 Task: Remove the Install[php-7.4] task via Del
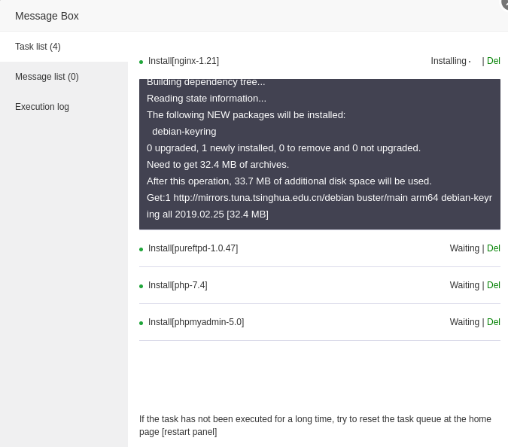pyautogui.click(x=494, y=285)
